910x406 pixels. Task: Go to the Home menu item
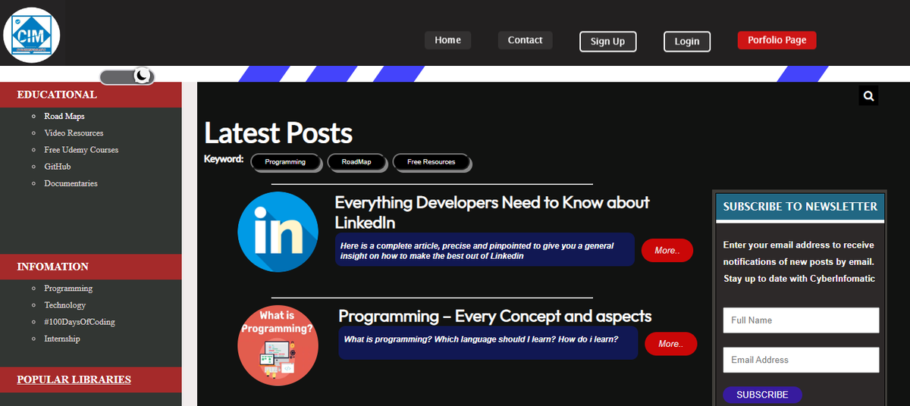(448, 40)
